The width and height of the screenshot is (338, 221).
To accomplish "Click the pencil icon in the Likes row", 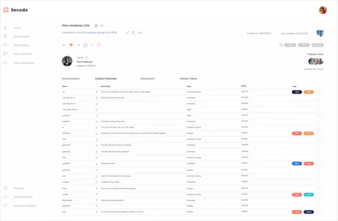I will [x=97, y=188].
